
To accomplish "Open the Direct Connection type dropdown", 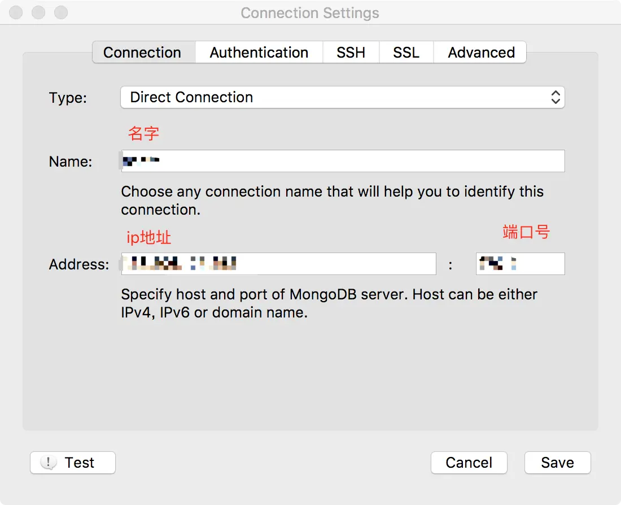I will click(342, 97).
